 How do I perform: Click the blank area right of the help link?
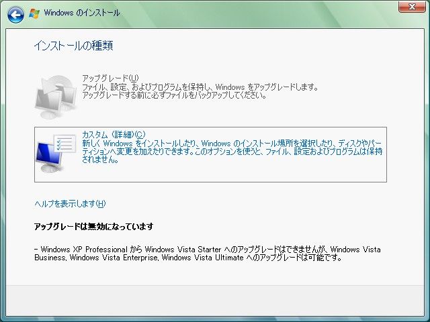(x=269, y=203)
